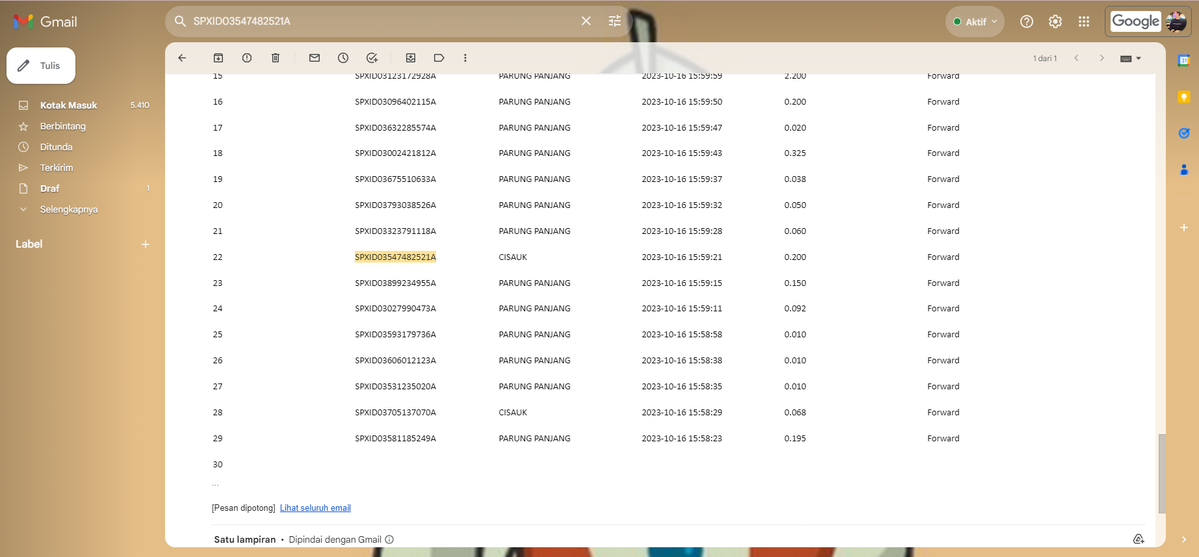Show search options filter icon
Screen dimensions: 1199x557
[615, 21]
